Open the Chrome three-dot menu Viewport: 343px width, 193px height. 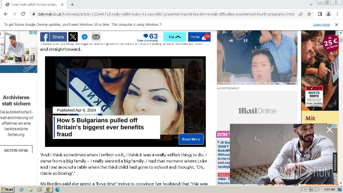[337, 14]
